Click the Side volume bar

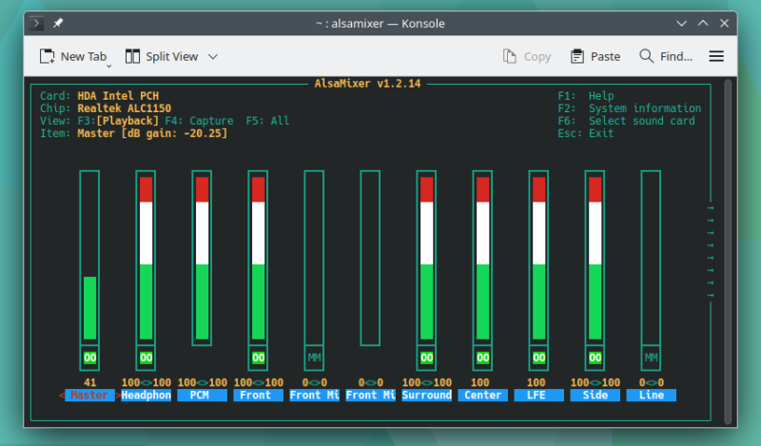click(595, 257)
